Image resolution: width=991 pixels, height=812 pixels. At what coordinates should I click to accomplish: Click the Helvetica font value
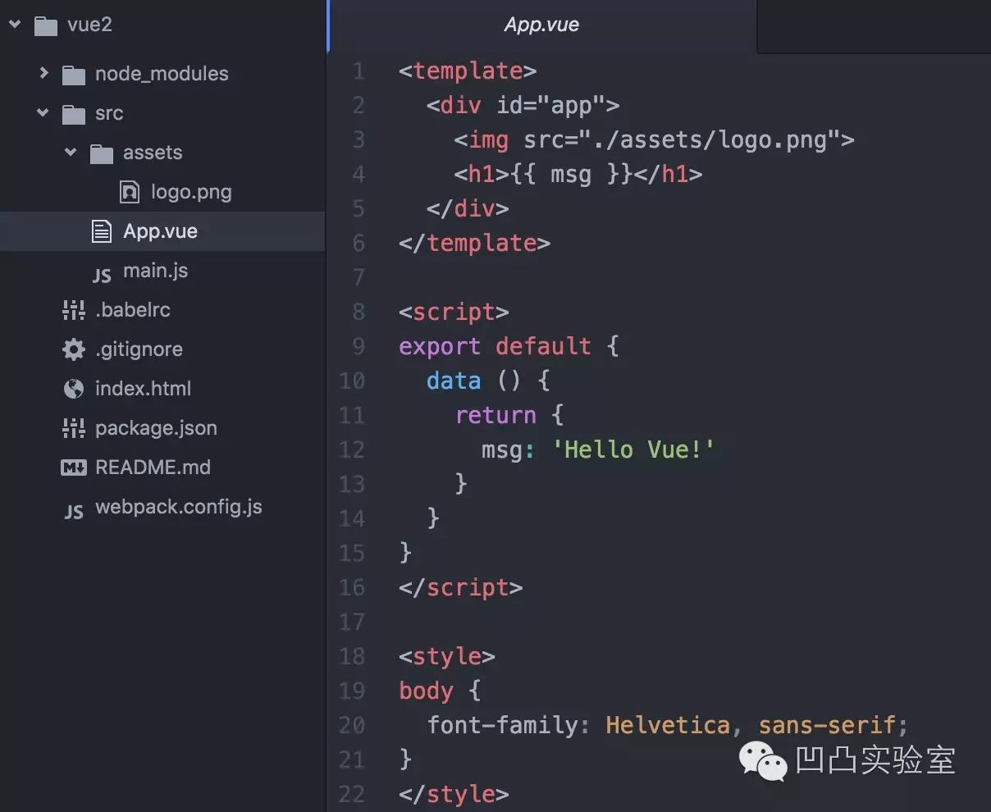pyautogui.click(x=668, y=726)
